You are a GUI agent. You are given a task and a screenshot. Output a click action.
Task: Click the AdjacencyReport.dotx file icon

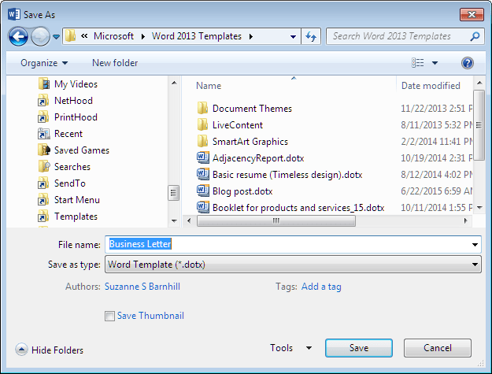(202, 157)
